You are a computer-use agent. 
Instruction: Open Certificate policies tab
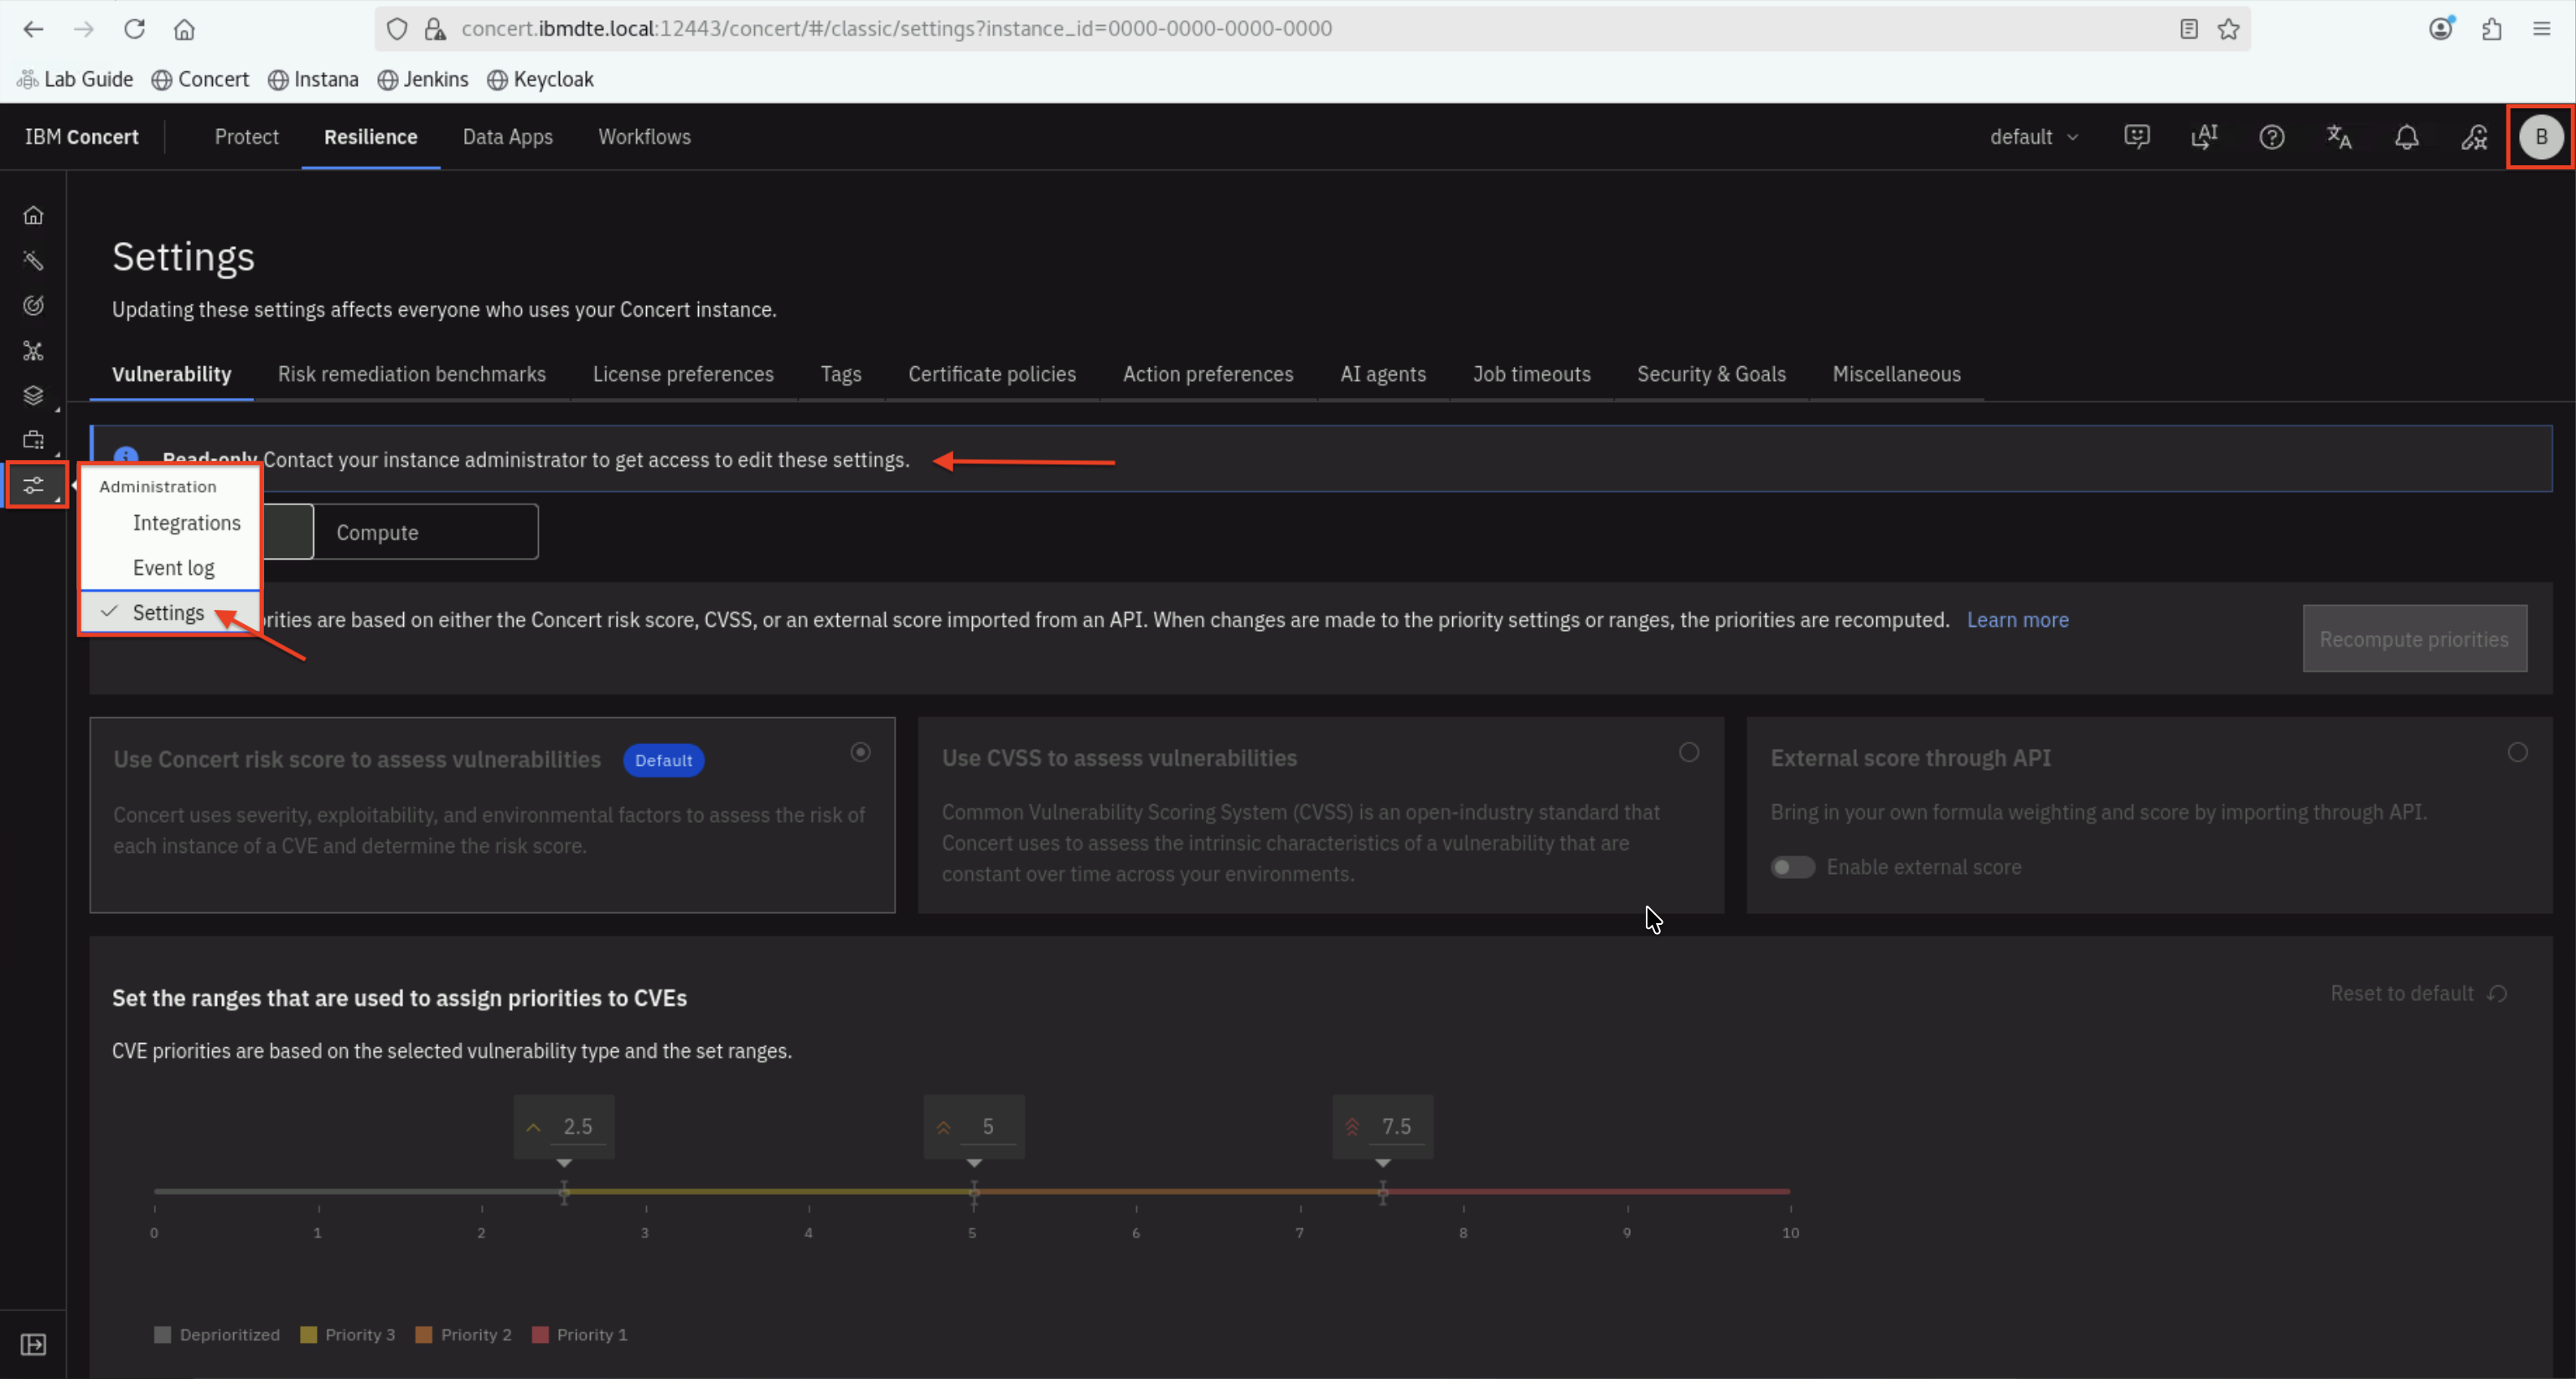(x=992, y=374)
